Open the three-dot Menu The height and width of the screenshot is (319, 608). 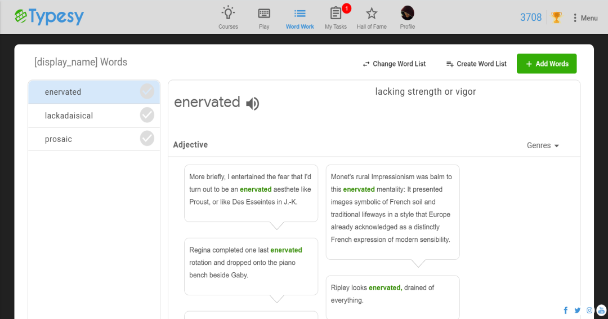tap(585, 18)
